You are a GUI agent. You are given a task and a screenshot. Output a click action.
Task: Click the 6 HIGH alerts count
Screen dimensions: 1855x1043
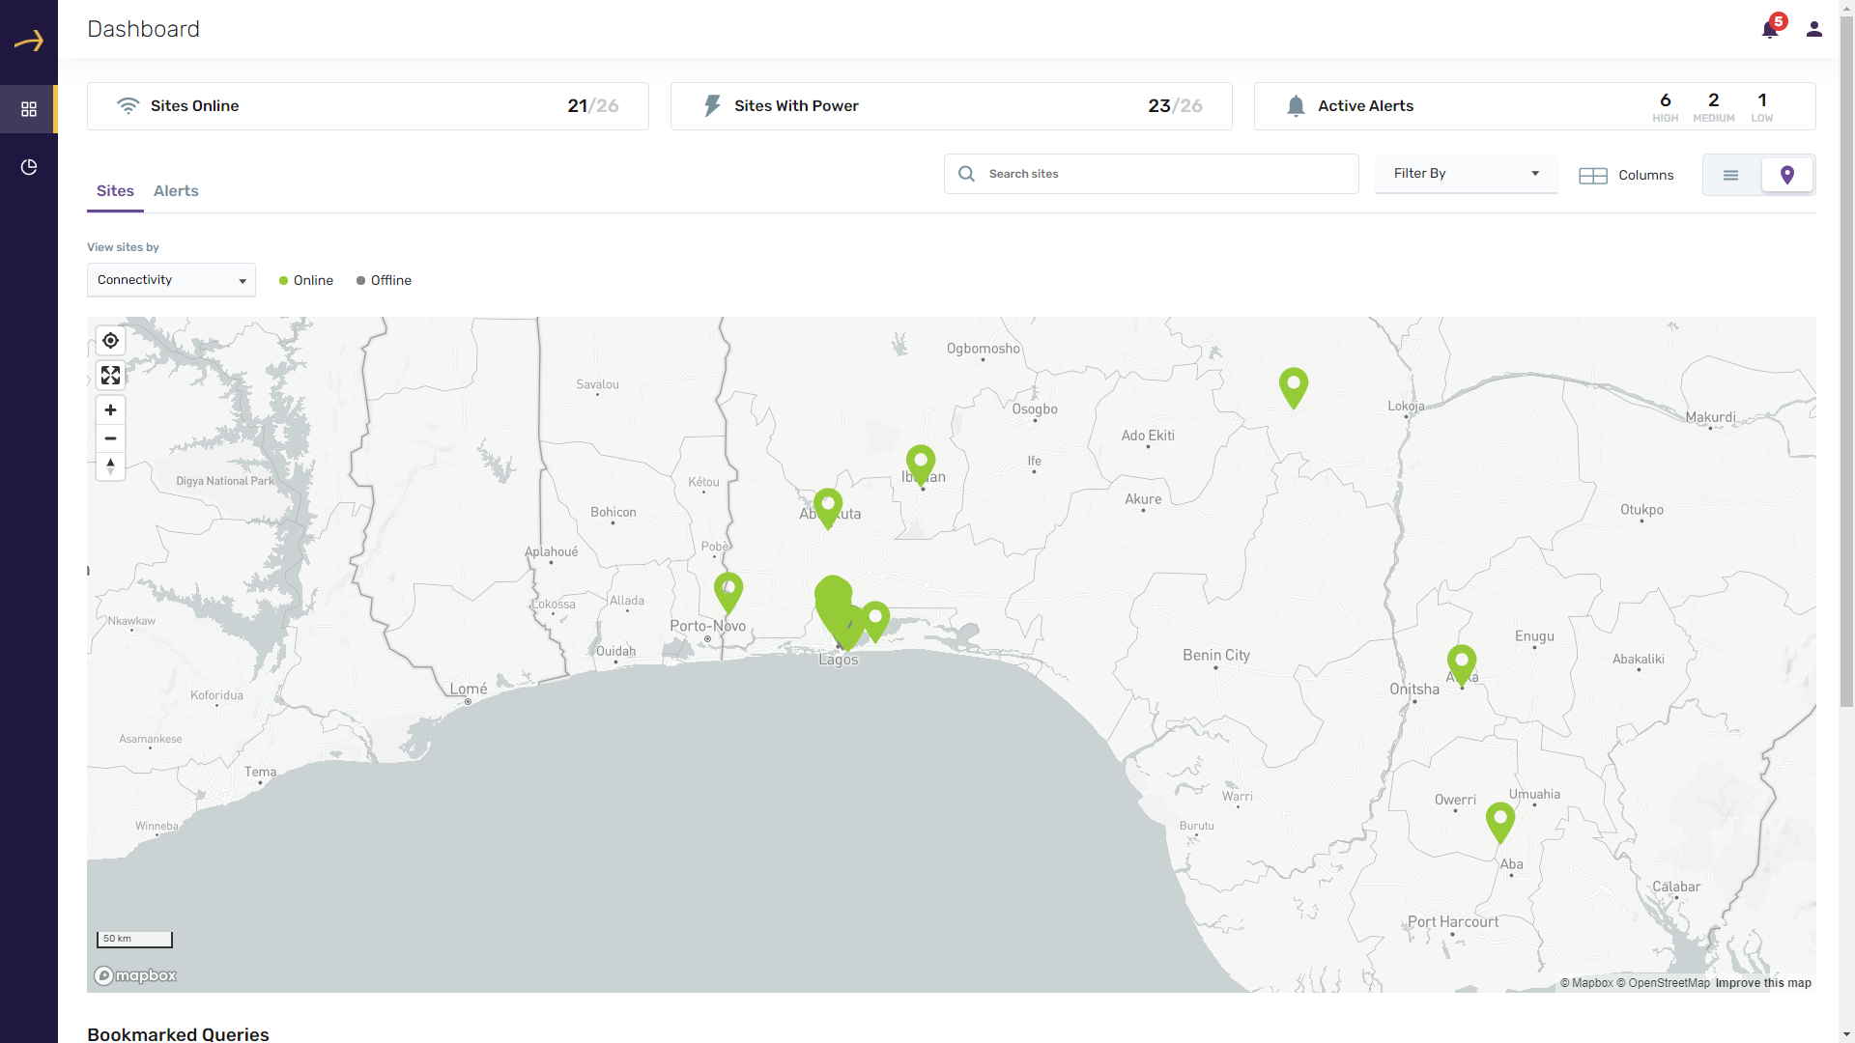[1665, 107]
